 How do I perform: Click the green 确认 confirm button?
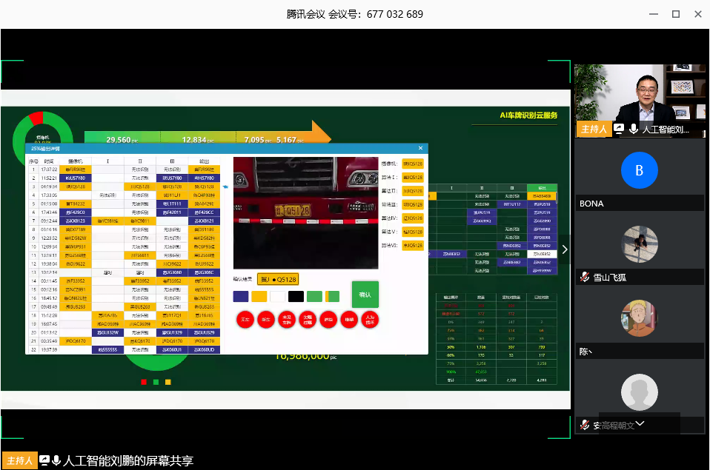tap(365, 294)
